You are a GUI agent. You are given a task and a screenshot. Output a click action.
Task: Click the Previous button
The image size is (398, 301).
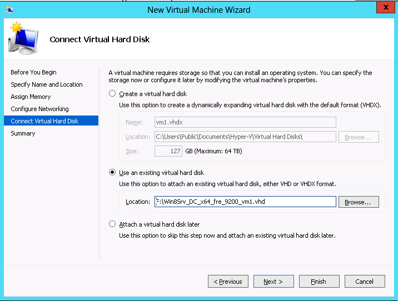coord(228,282)
